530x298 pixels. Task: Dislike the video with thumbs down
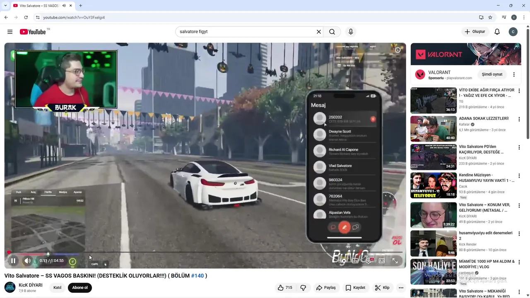tap(303, 288)
